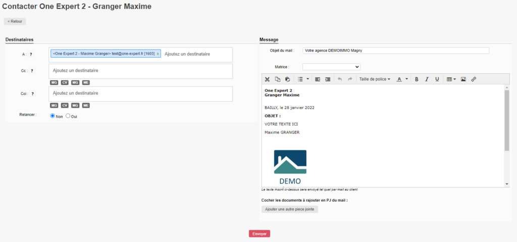Click the 'Objet du mail' subject field
This screenshot has width=517, height=242.
pos(395,51)
